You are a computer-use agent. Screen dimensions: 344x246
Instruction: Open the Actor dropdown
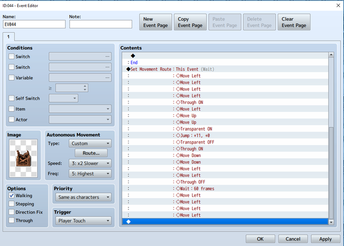(80, 120)
